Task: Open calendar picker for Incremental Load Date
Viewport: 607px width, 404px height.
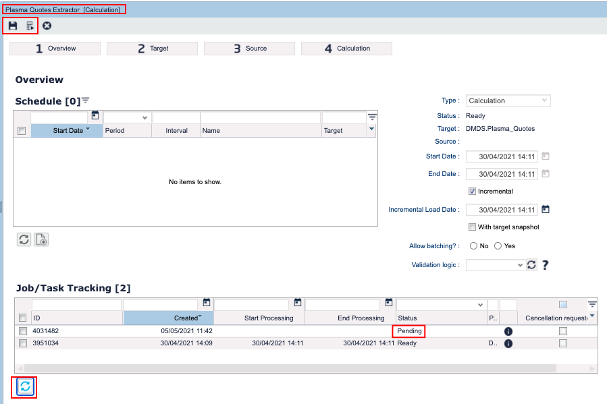Action: (546, 210)
